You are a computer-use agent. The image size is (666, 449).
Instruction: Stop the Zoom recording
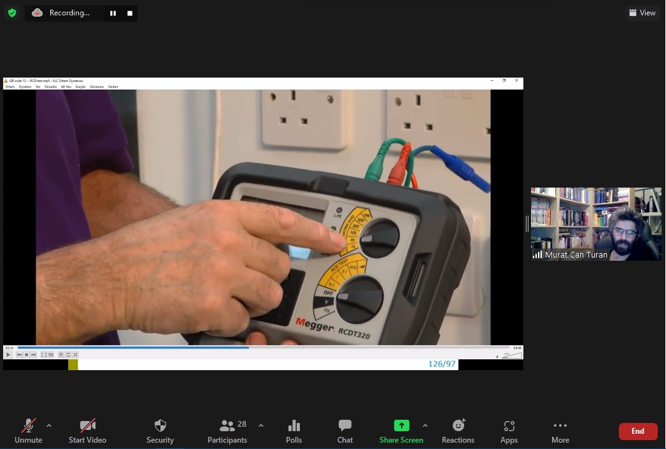pyautogui.click(x=130, y=13)
